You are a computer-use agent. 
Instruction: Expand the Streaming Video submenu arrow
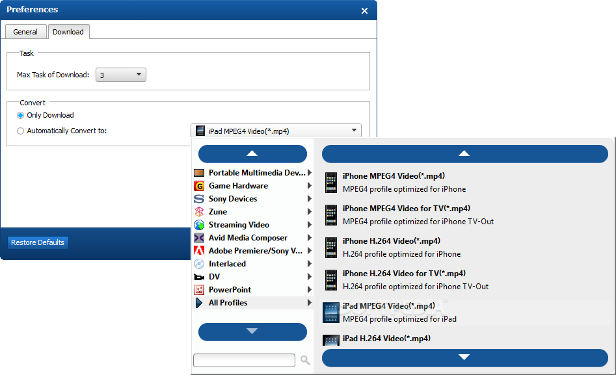(310, 225)
